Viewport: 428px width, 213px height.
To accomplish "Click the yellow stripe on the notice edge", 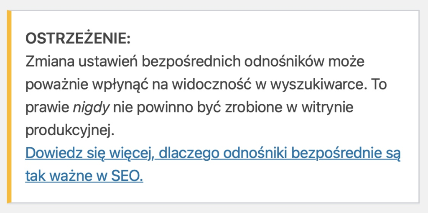I will tap(9, 106).
